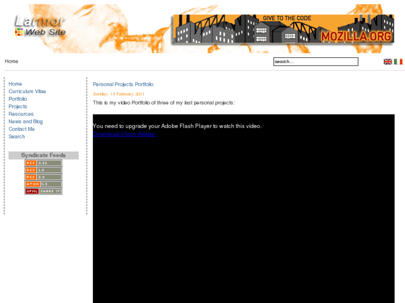Screen dimensions: 405x303
Task: Open the Mozilla.org Give to the Code banner
Action: [284, 29]
